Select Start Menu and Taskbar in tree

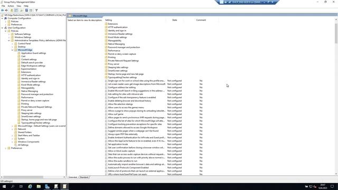point(29,136)
